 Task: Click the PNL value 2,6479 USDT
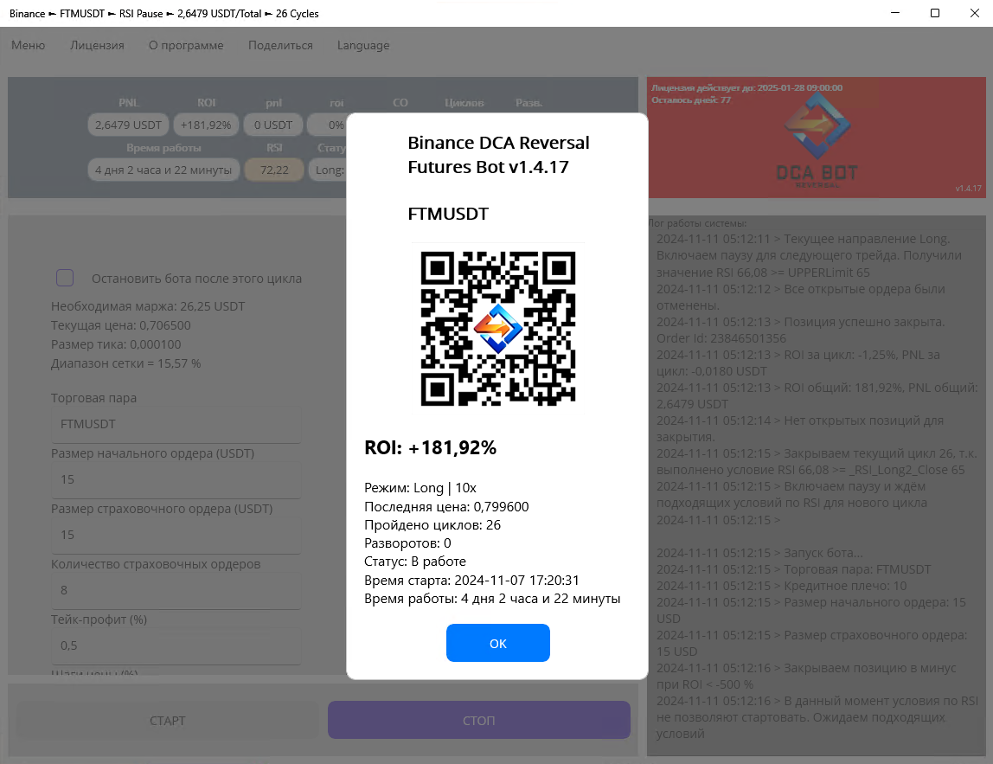point(128,125)
